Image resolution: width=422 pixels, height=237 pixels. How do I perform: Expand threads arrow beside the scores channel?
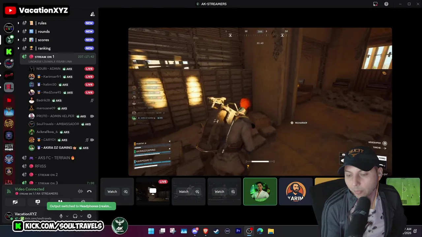[x=18, y=40]
